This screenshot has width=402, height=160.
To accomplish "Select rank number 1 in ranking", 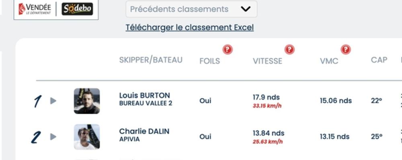I will pyautogui.click(x=37, y=101).
